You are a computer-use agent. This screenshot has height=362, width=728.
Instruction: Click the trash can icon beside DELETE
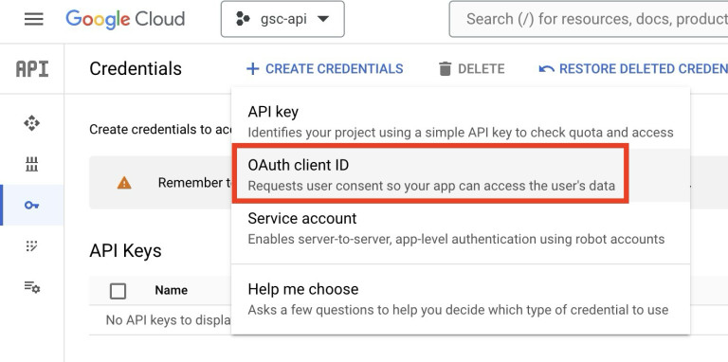445,68
